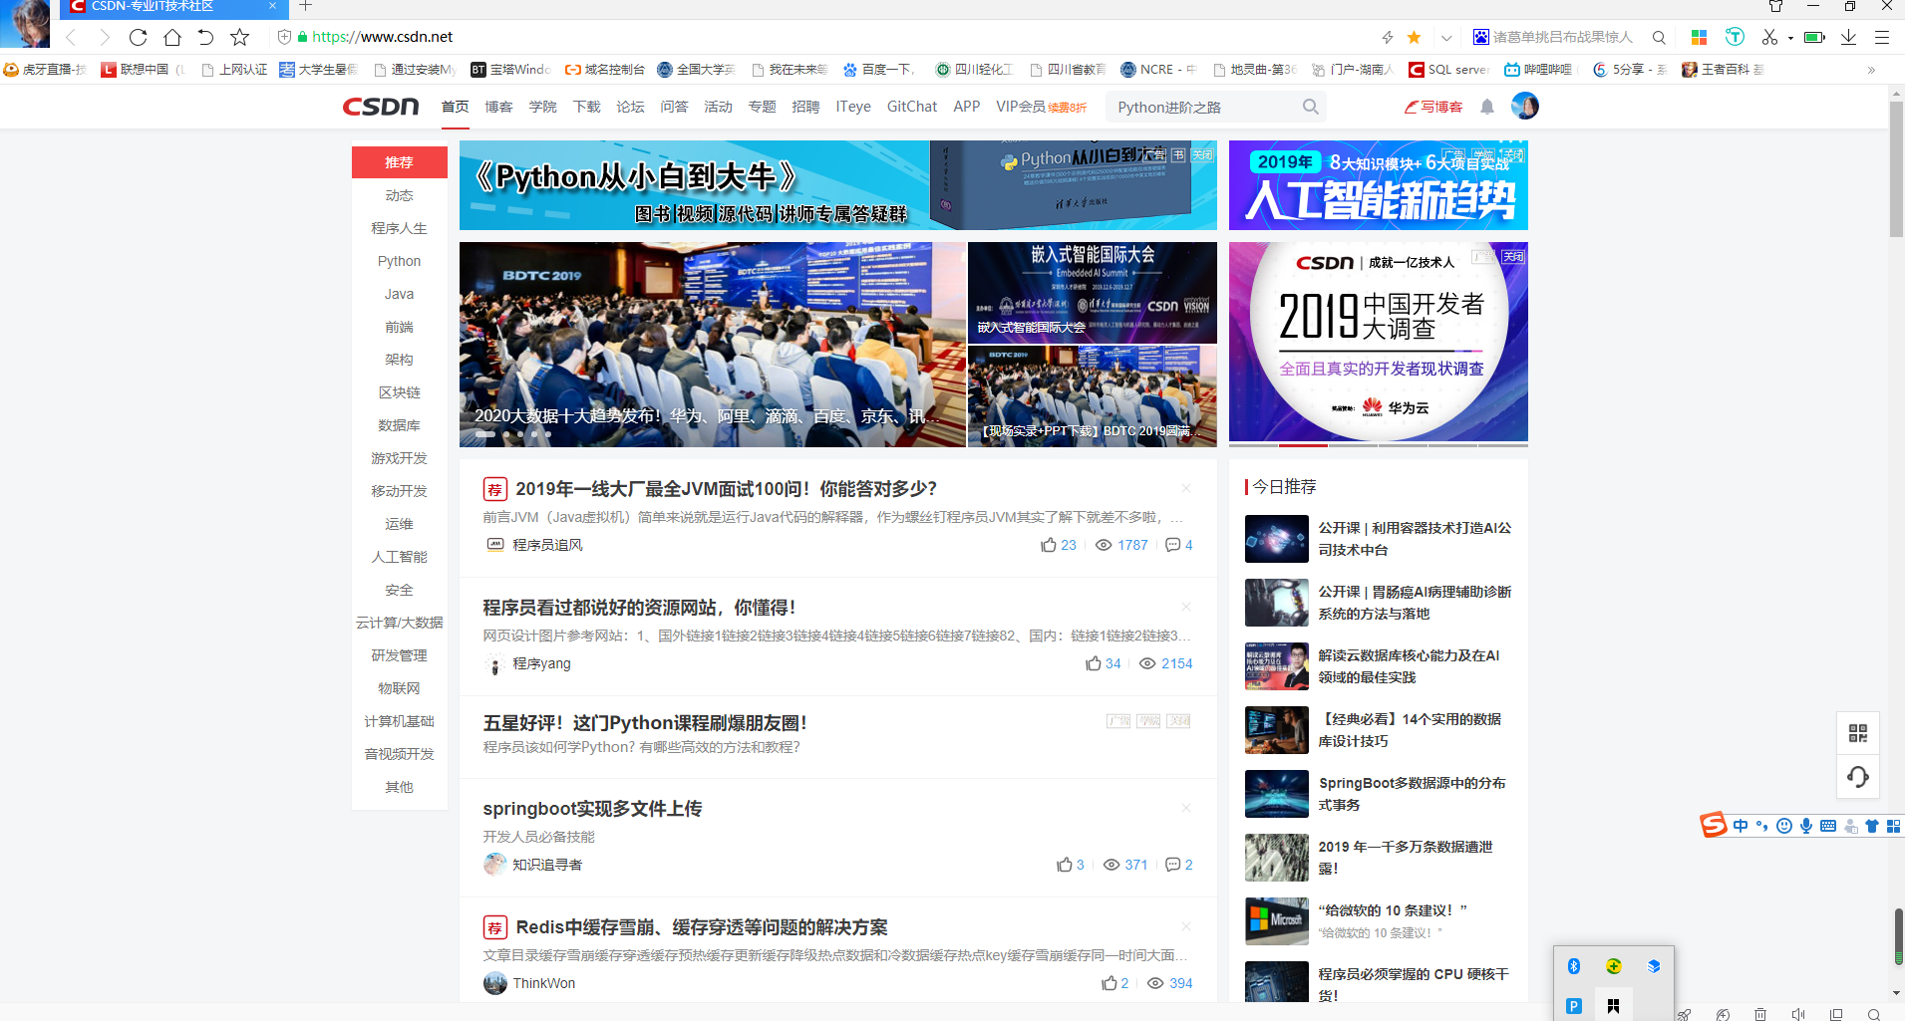Click the thumbs-up on 知识追寻者's article
Viewport: 1905px width, 1021px height.
(x=1065, y=865)
